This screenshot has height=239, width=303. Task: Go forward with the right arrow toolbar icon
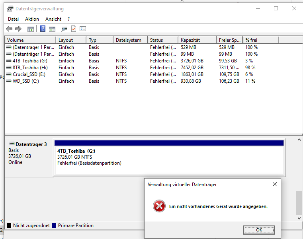(x=18, y=29)
